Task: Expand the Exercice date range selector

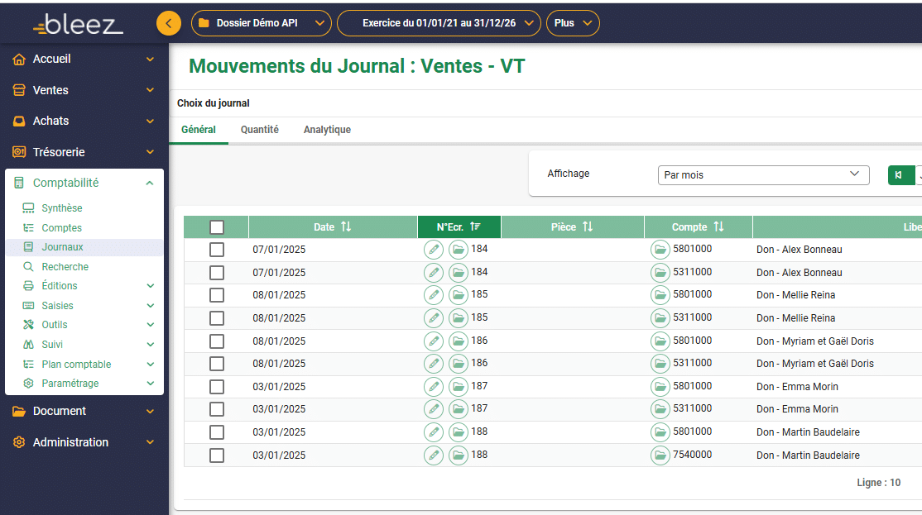Action: 439,23
